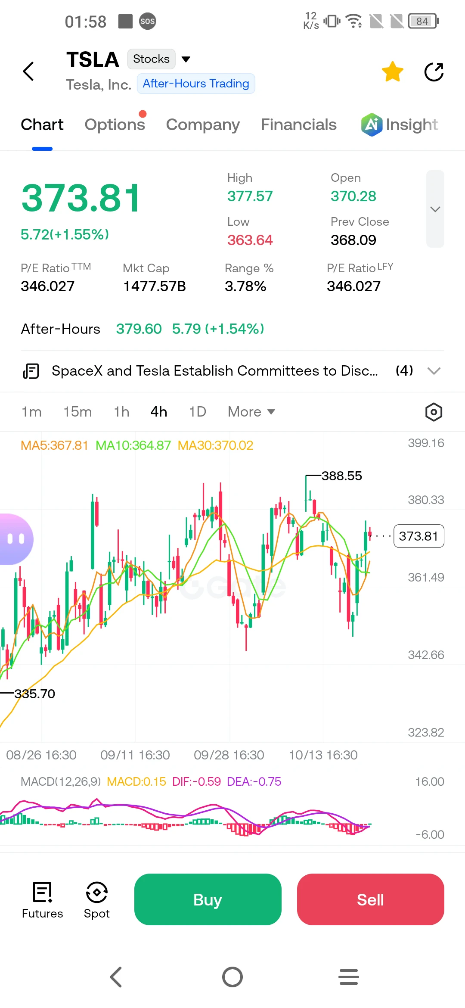
Task: Toggle the yellow favorite star
Action: (393, 72)
